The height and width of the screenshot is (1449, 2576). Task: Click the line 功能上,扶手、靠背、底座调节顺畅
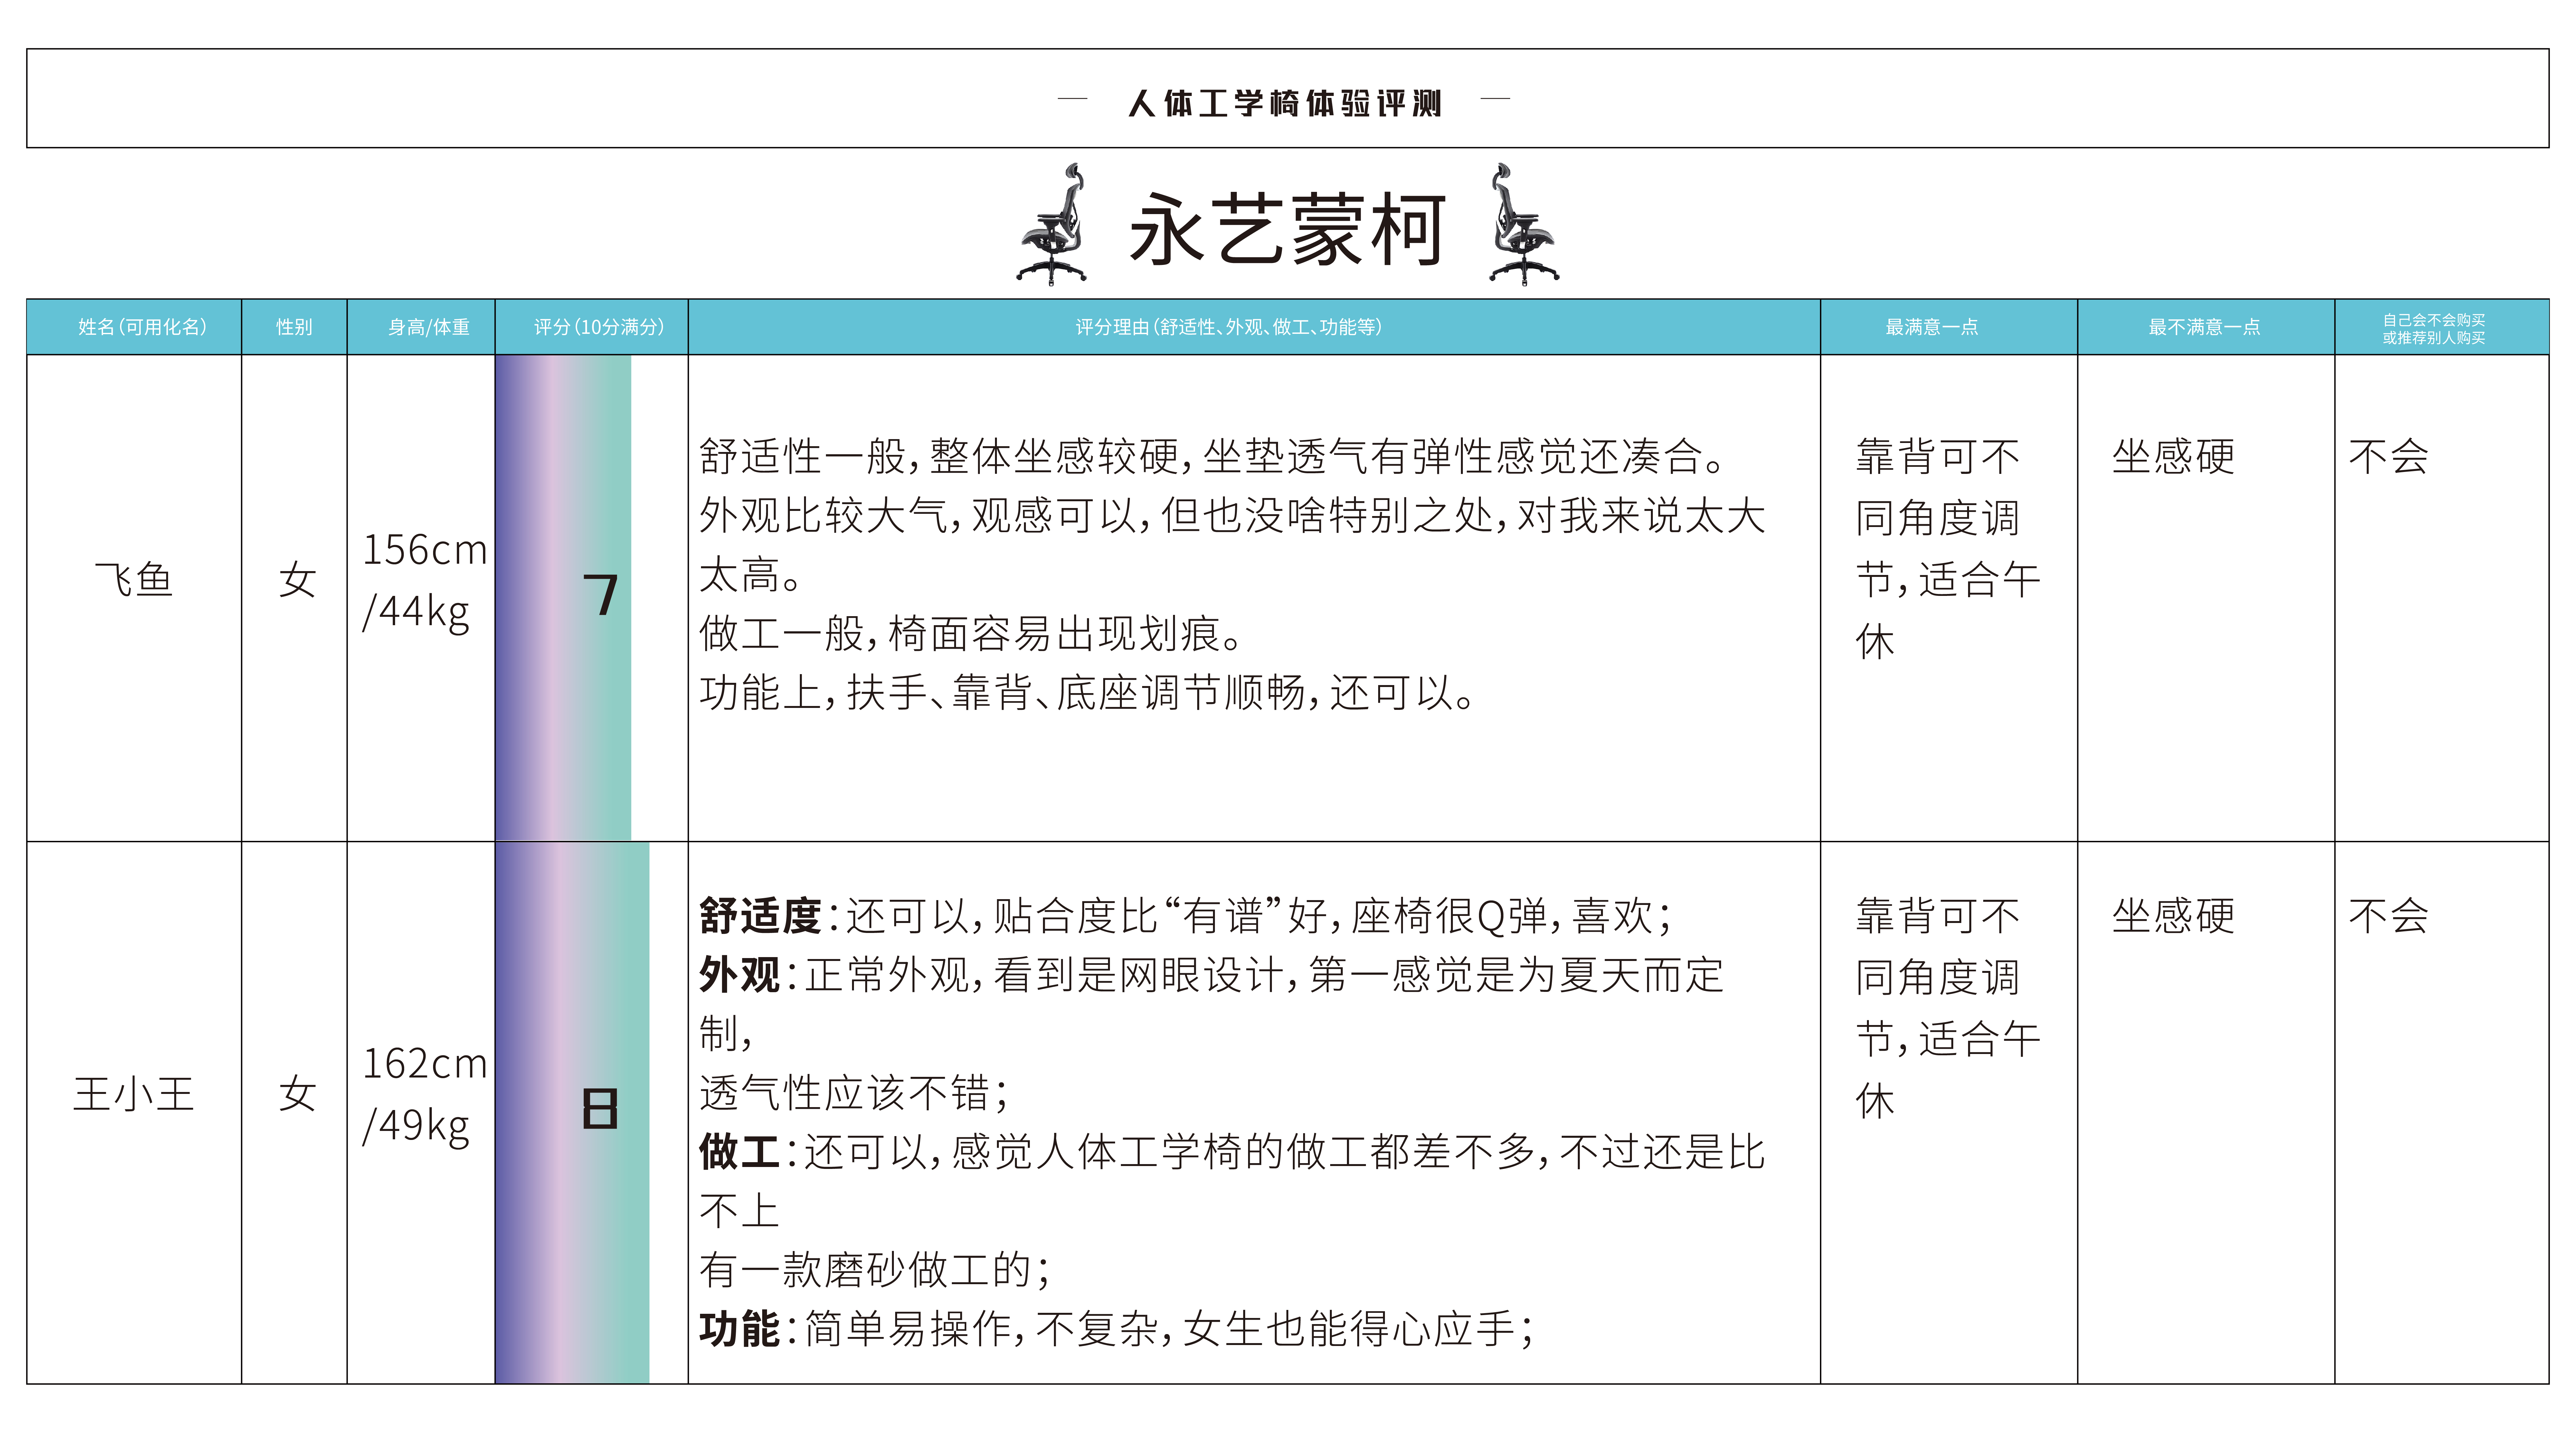1087,693
